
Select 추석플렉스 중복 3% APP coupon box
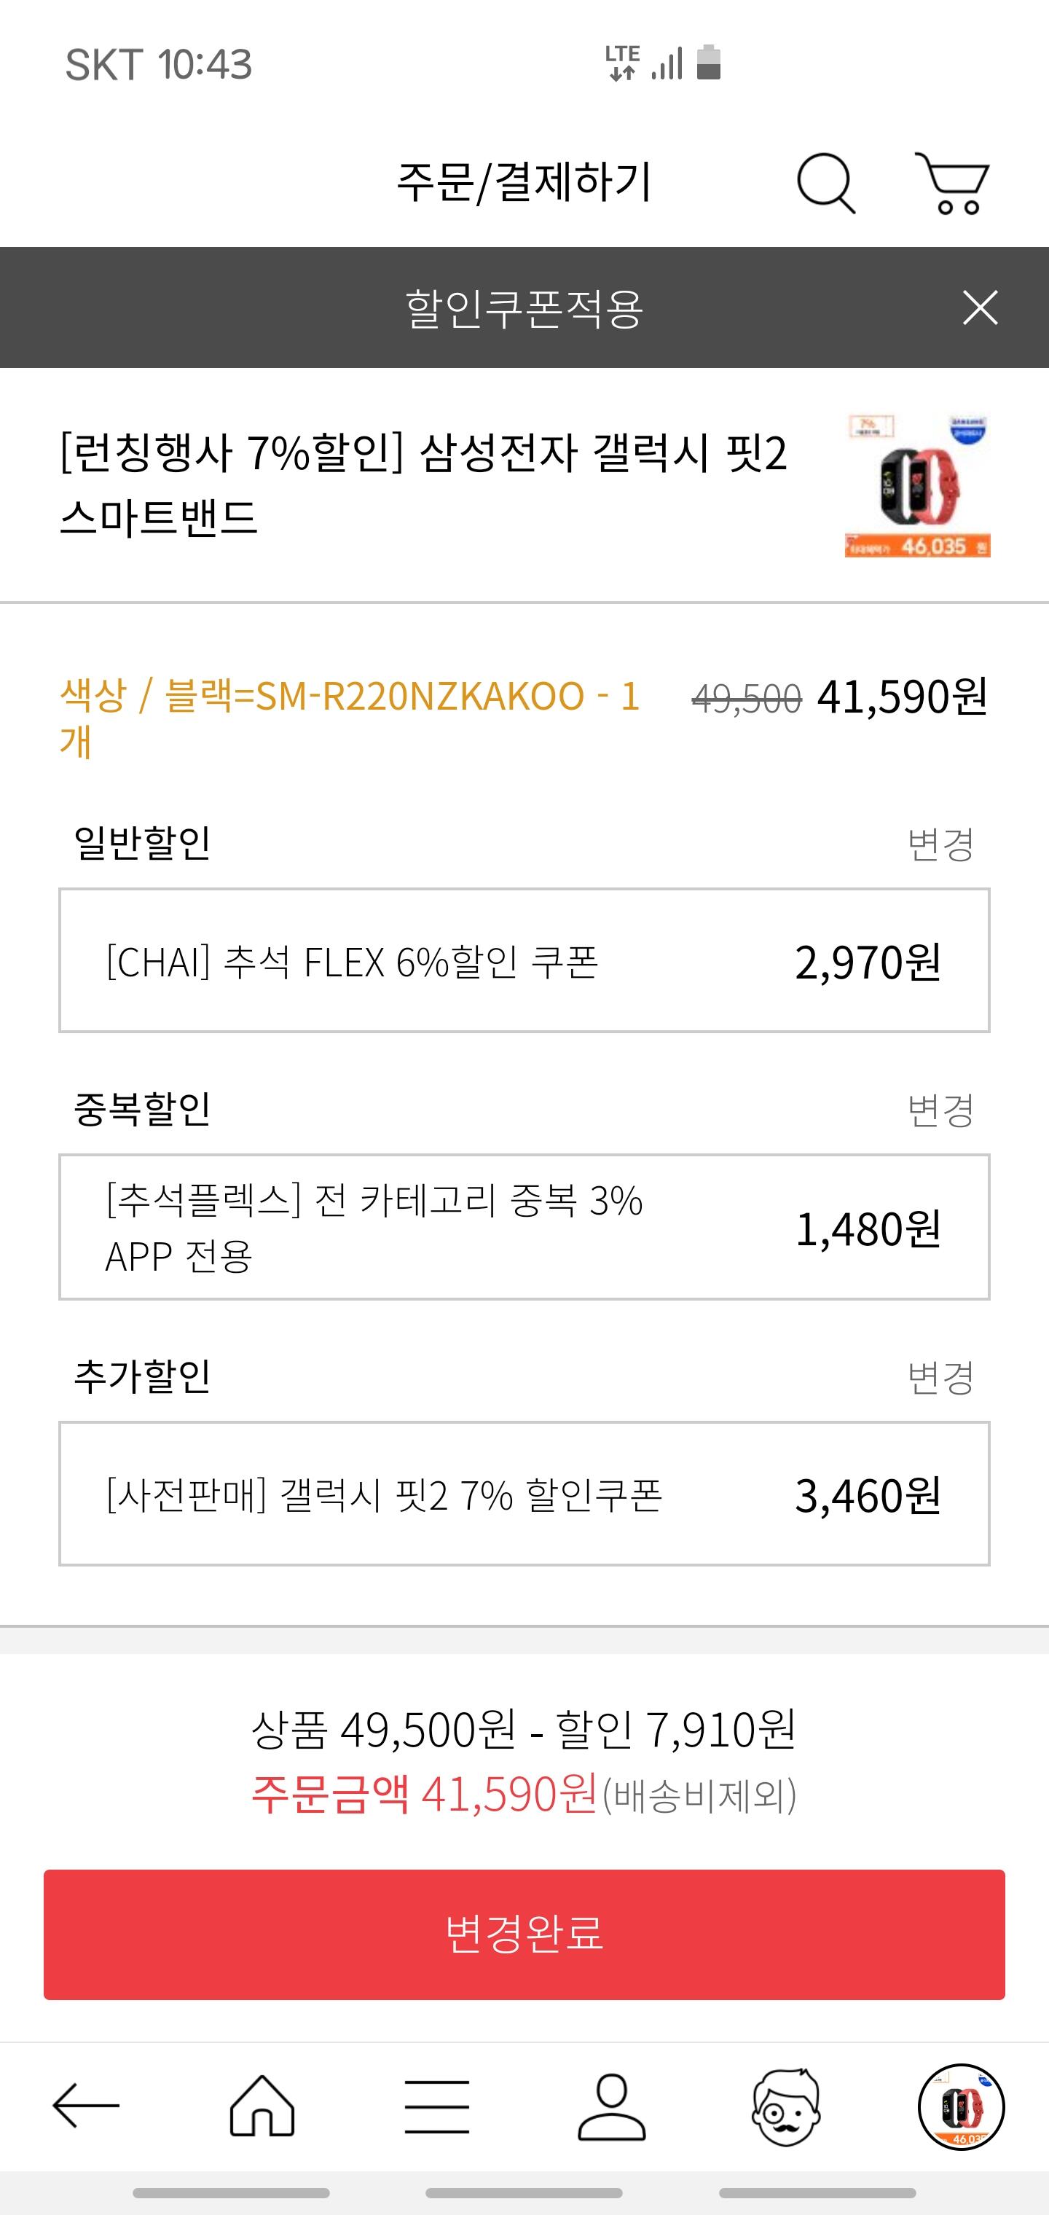[x=524, y=1227]
